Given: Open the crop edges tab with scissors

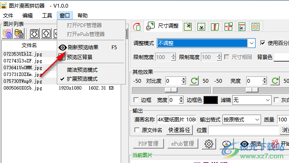Looking at the screenshot, I should (x=188, y=27).
